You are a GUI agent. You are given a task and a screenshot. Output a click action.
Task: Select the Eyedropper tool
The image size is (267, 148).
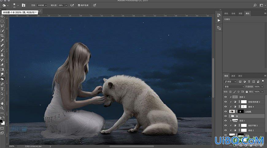click(2, 40)
